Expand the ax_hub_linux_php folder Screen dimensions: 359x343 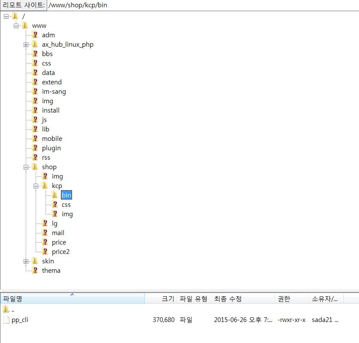[26, 45]
